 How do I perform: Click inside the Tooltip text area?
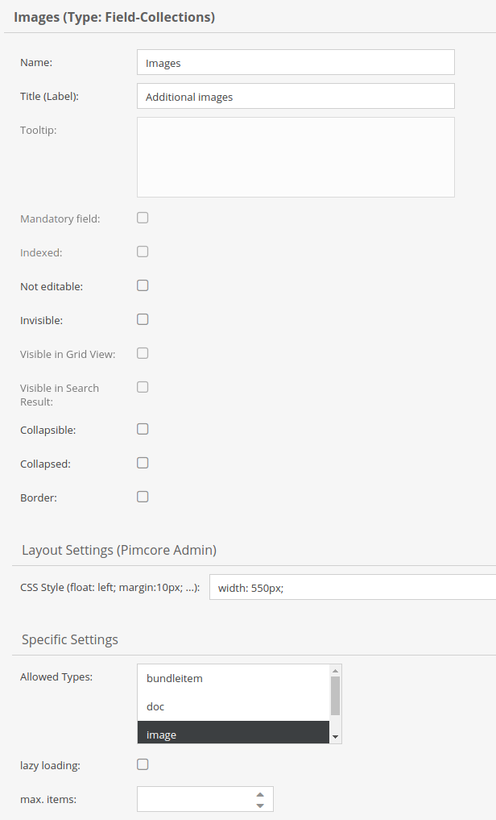(x=296, y=157)
